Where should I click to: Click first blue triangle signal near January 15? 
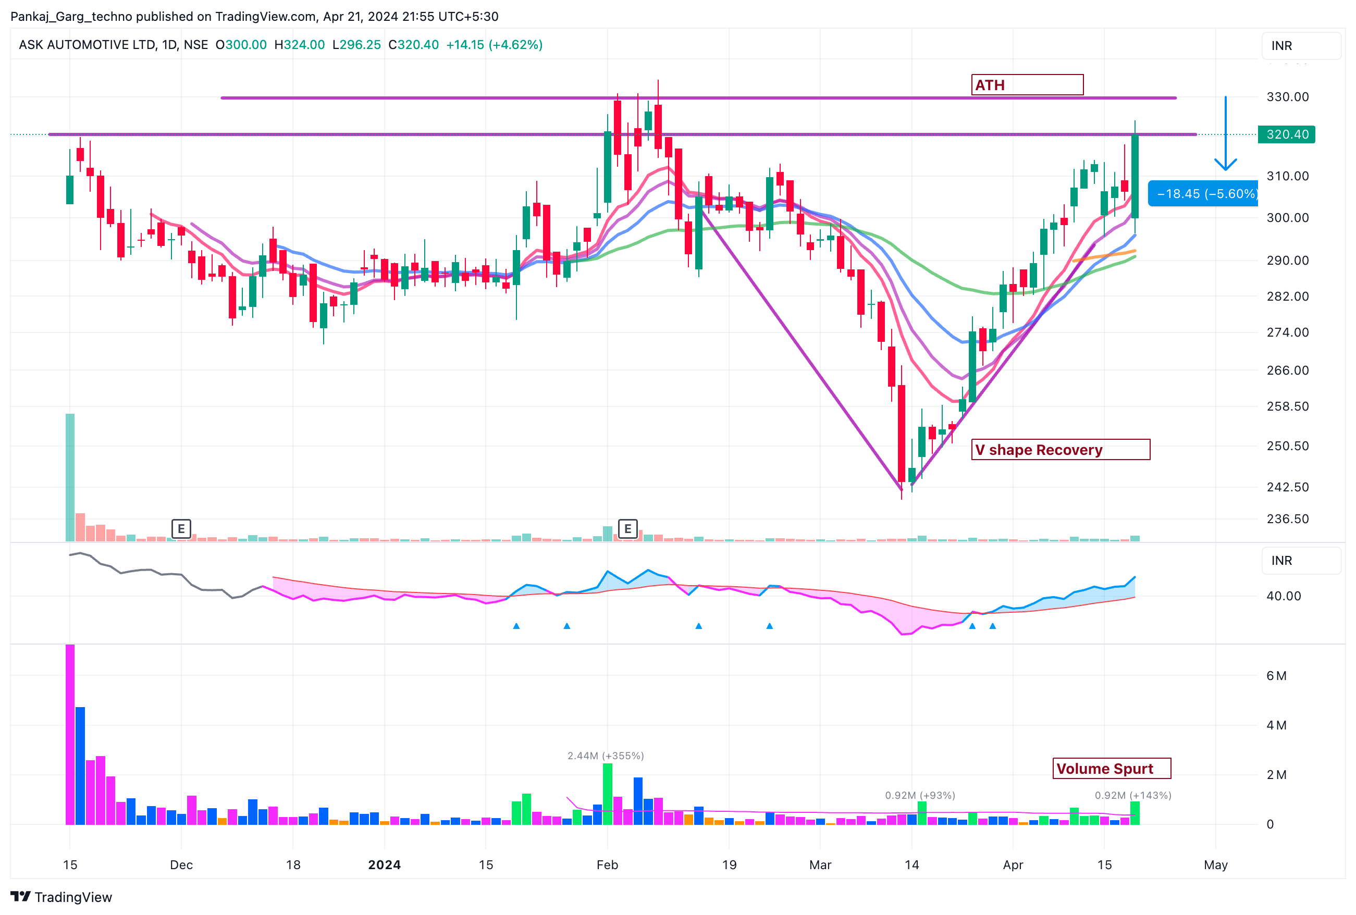(516, 626)
